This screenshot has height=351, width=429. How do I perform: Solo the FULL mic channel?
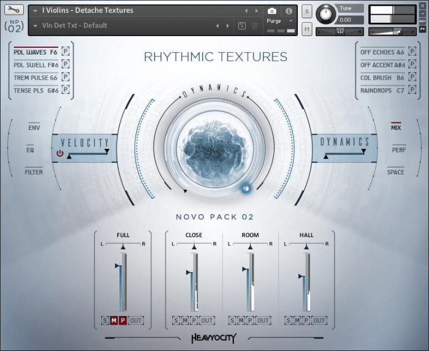pos(105,320)
